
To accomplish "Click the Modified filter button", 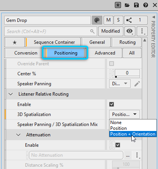I will [x=111, y=31].
